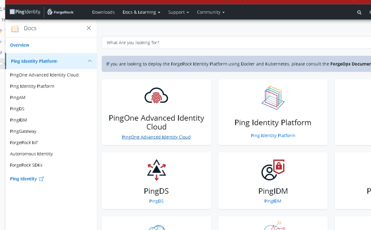
Task: Click the PingOne Advanced Identity Cloud card title
Action: [156, 122]
